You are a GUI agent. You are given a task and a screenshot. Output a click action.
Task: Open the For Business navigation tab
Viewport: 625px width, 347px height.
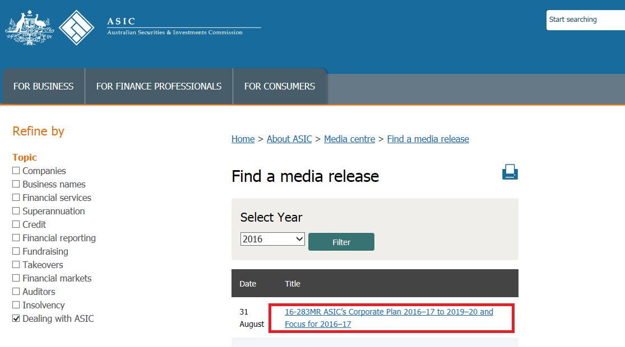44,86
